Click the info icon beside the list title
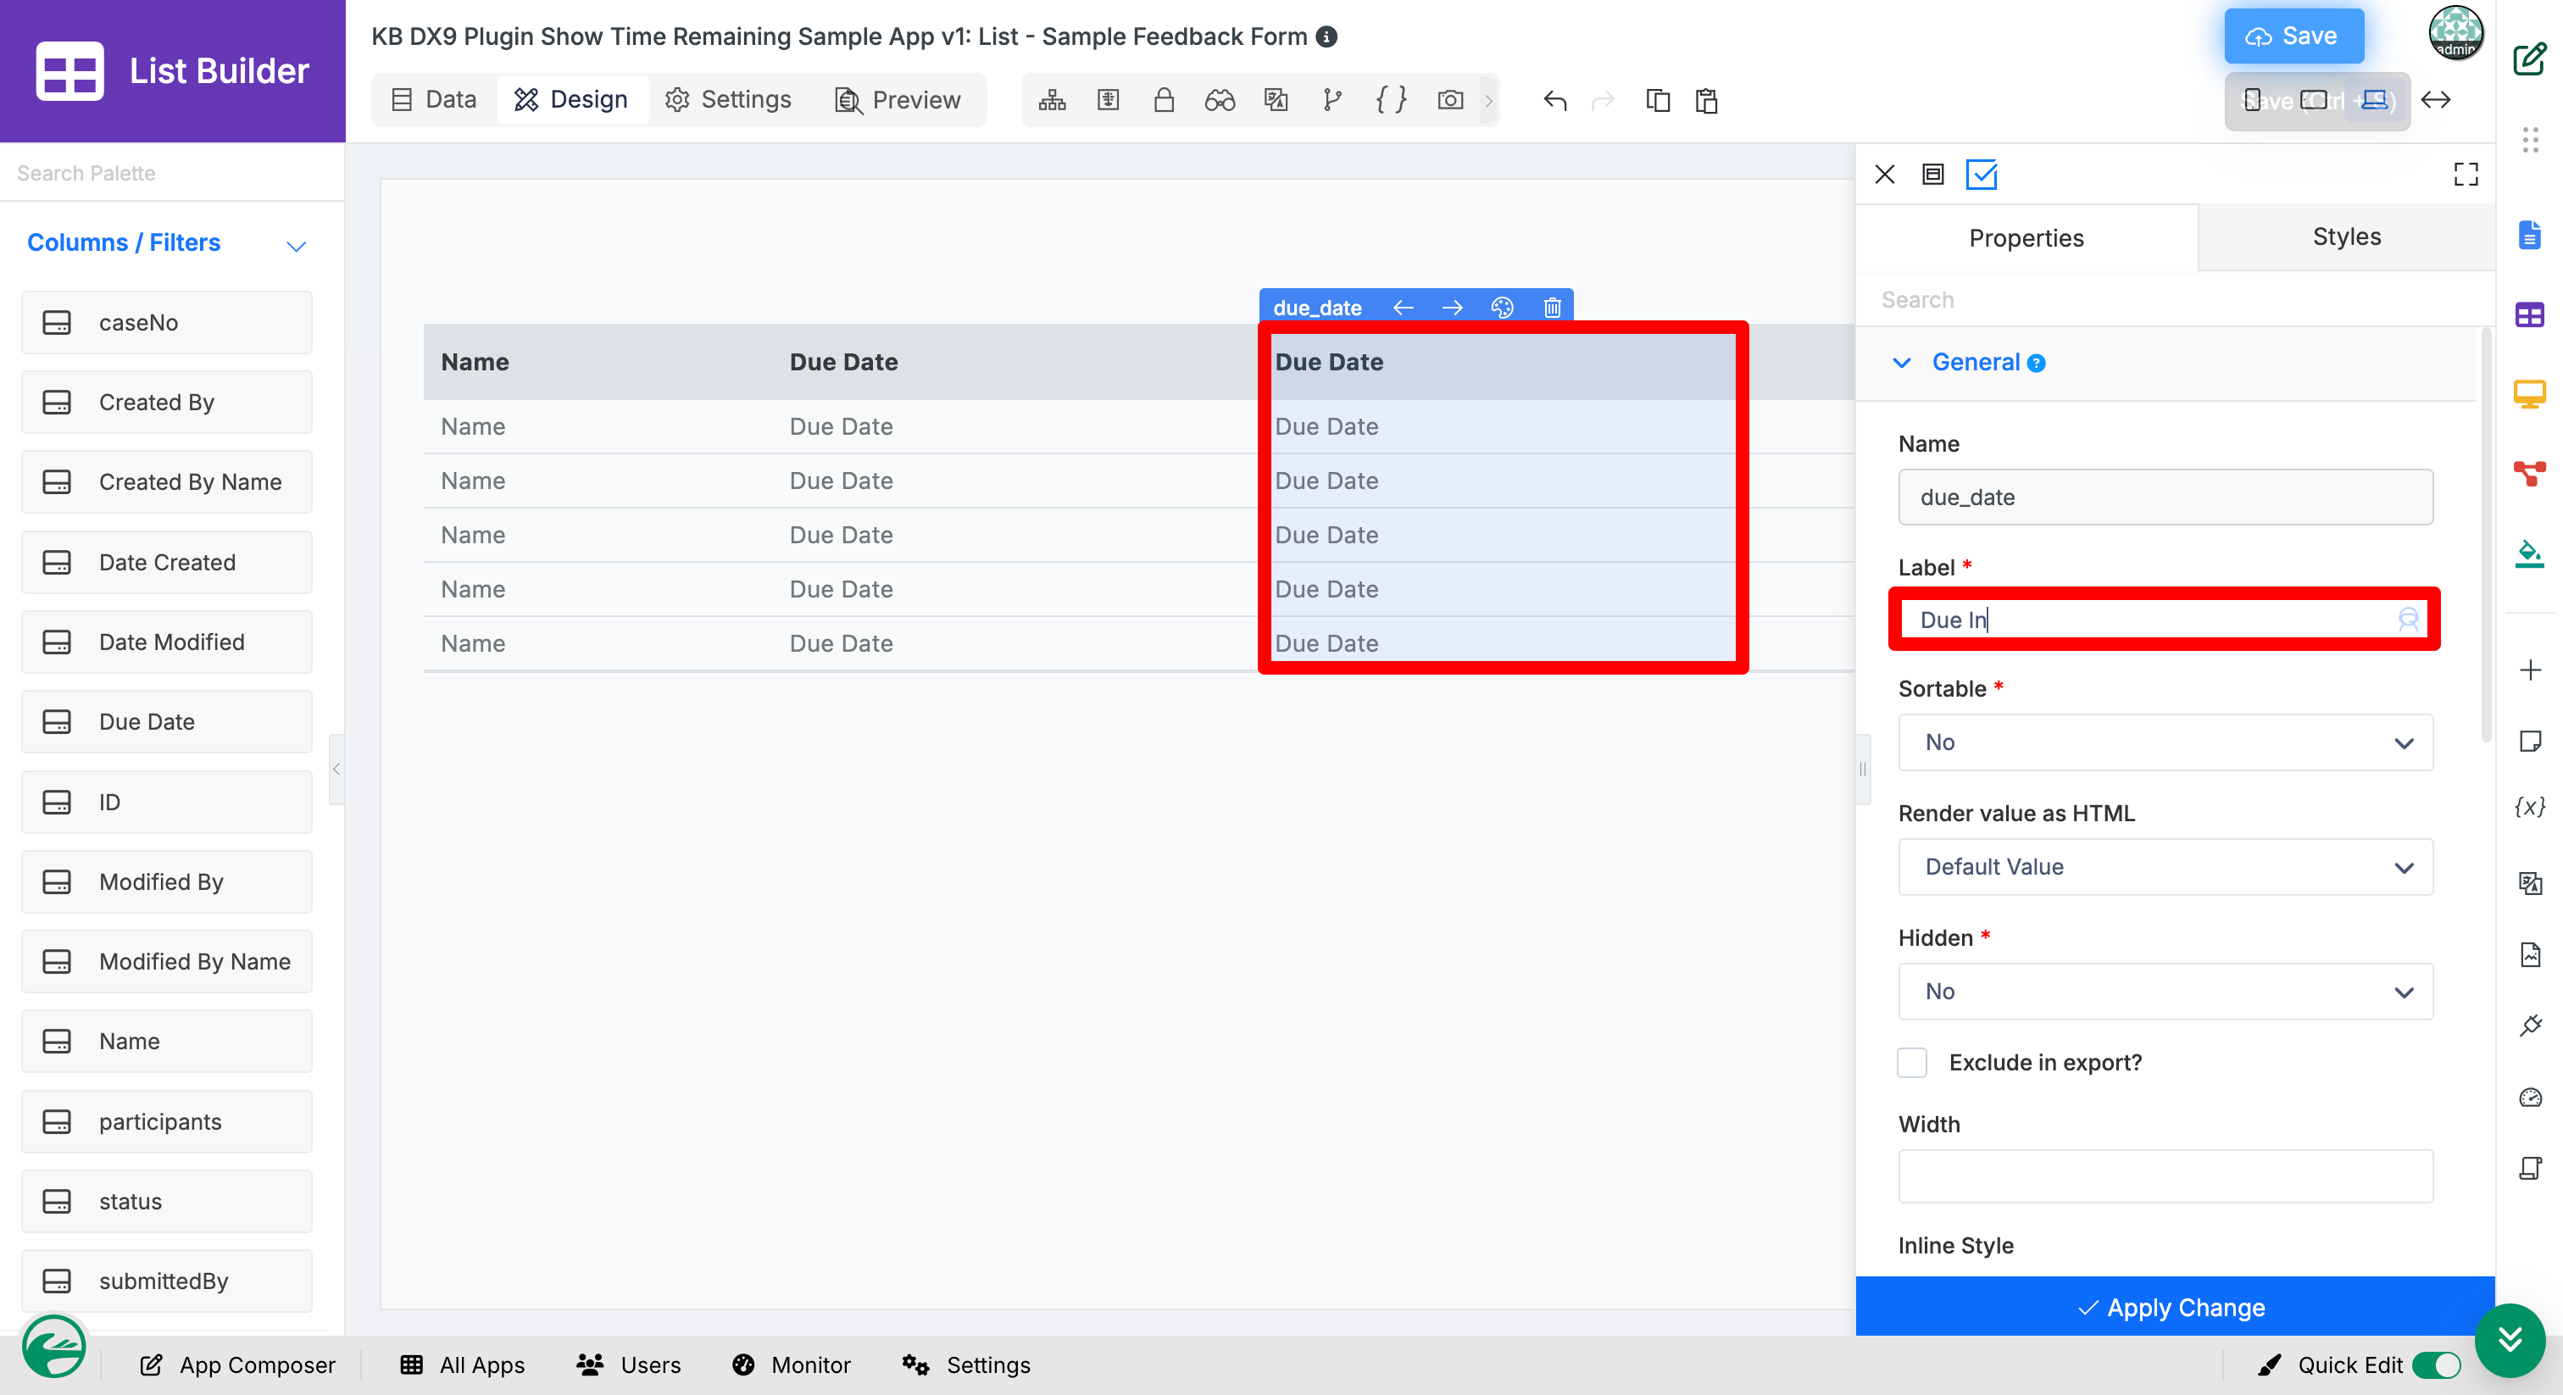This screenshot has width=2563, height=1395. (1326, 36)
